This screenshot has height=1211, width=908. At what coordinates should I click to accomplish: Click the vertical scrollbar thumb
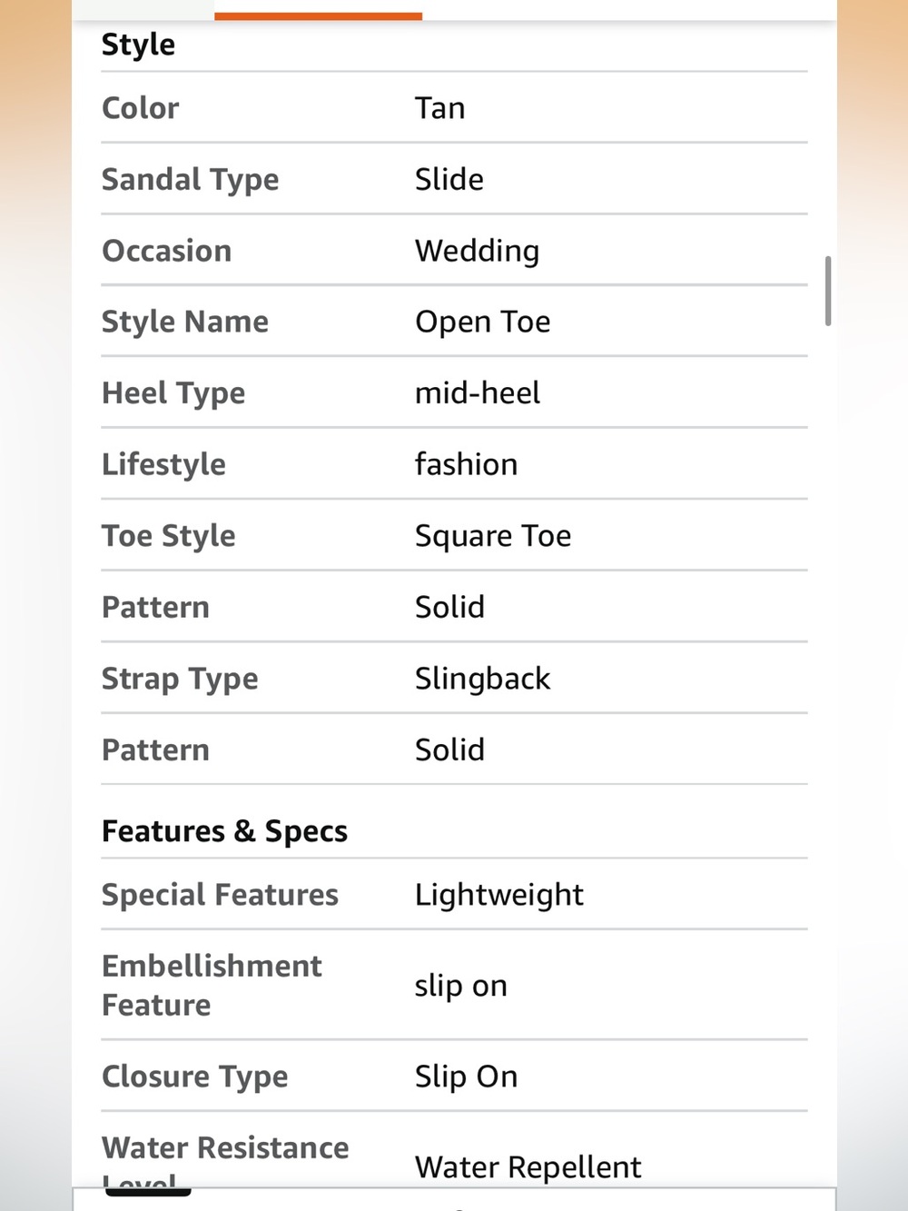827,291
